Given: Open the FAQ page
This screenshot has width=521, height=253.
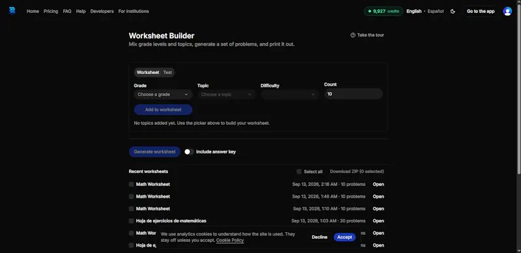Looking at the screenshot, I should [x=67, y=11].
